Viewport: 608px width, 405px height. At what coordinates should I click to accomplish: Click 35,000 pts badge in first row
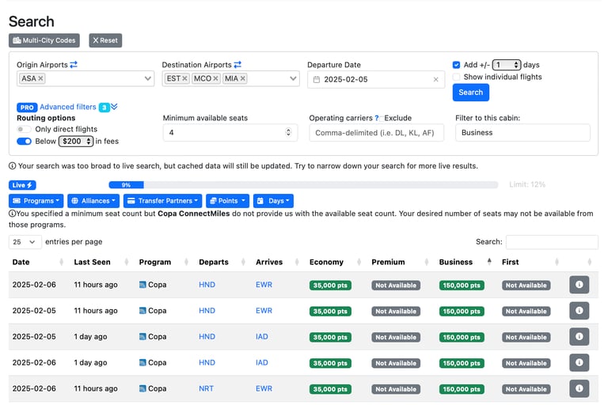point(330,286)
